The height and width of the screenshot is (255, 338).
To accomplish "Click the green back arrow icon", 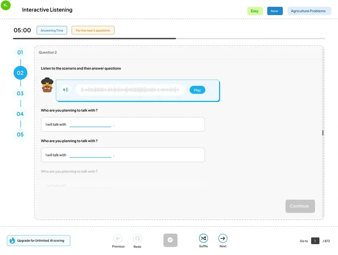I will 6,6.
